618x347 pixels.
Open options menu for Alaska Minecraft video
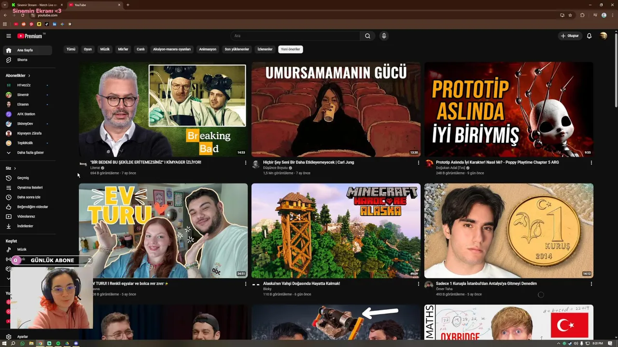(x=418, y=284)
